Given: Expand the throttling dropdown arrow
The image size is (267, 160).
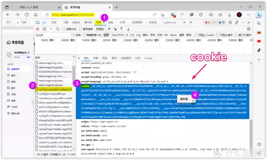Looking at the screenshot, I should (109, 29).
